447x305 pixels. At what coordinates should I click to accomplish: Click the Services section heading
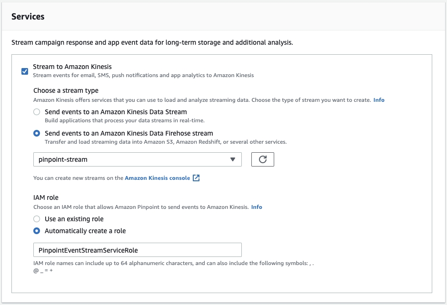tap(28, 16)
